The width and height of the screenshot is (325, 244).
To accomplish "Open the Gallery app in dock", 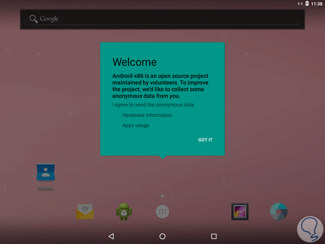I will click(240, 211).
